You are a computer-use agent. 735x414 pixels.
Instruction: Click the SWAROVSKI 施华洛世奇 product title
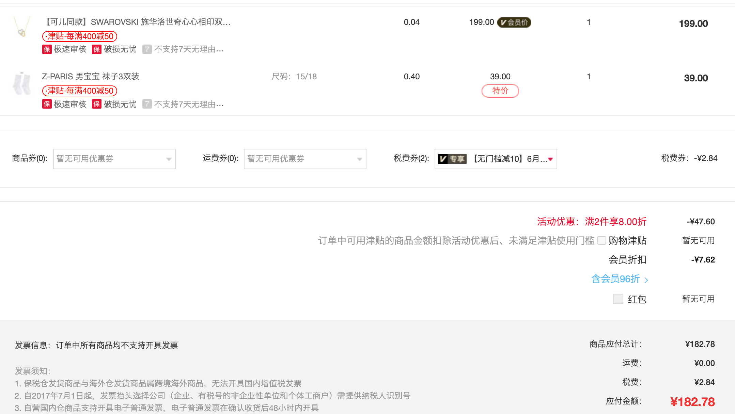(137, 22)
